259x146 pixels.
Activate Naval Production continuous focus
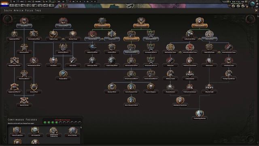click(17, 132)
